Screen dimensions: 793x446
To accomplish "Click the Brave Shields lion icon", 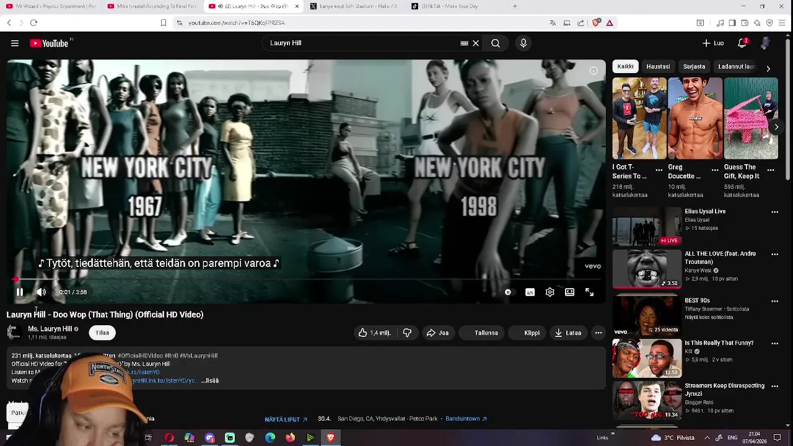I will pos(596,23).
